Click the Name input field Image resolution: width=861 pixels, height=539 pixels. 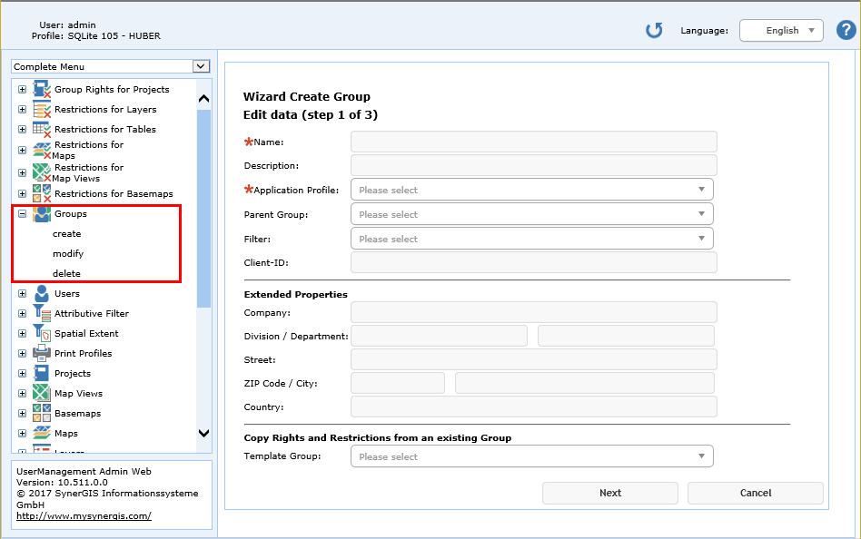click(533, 142)
